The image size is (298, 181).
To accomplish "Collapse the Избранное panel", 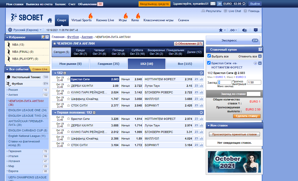I will 7,37.
